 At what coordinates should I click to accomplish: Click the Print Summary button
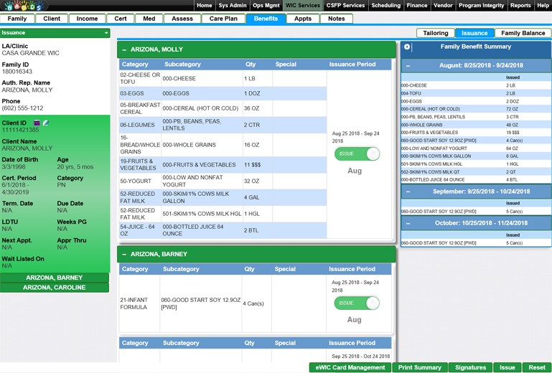[420, 368]
